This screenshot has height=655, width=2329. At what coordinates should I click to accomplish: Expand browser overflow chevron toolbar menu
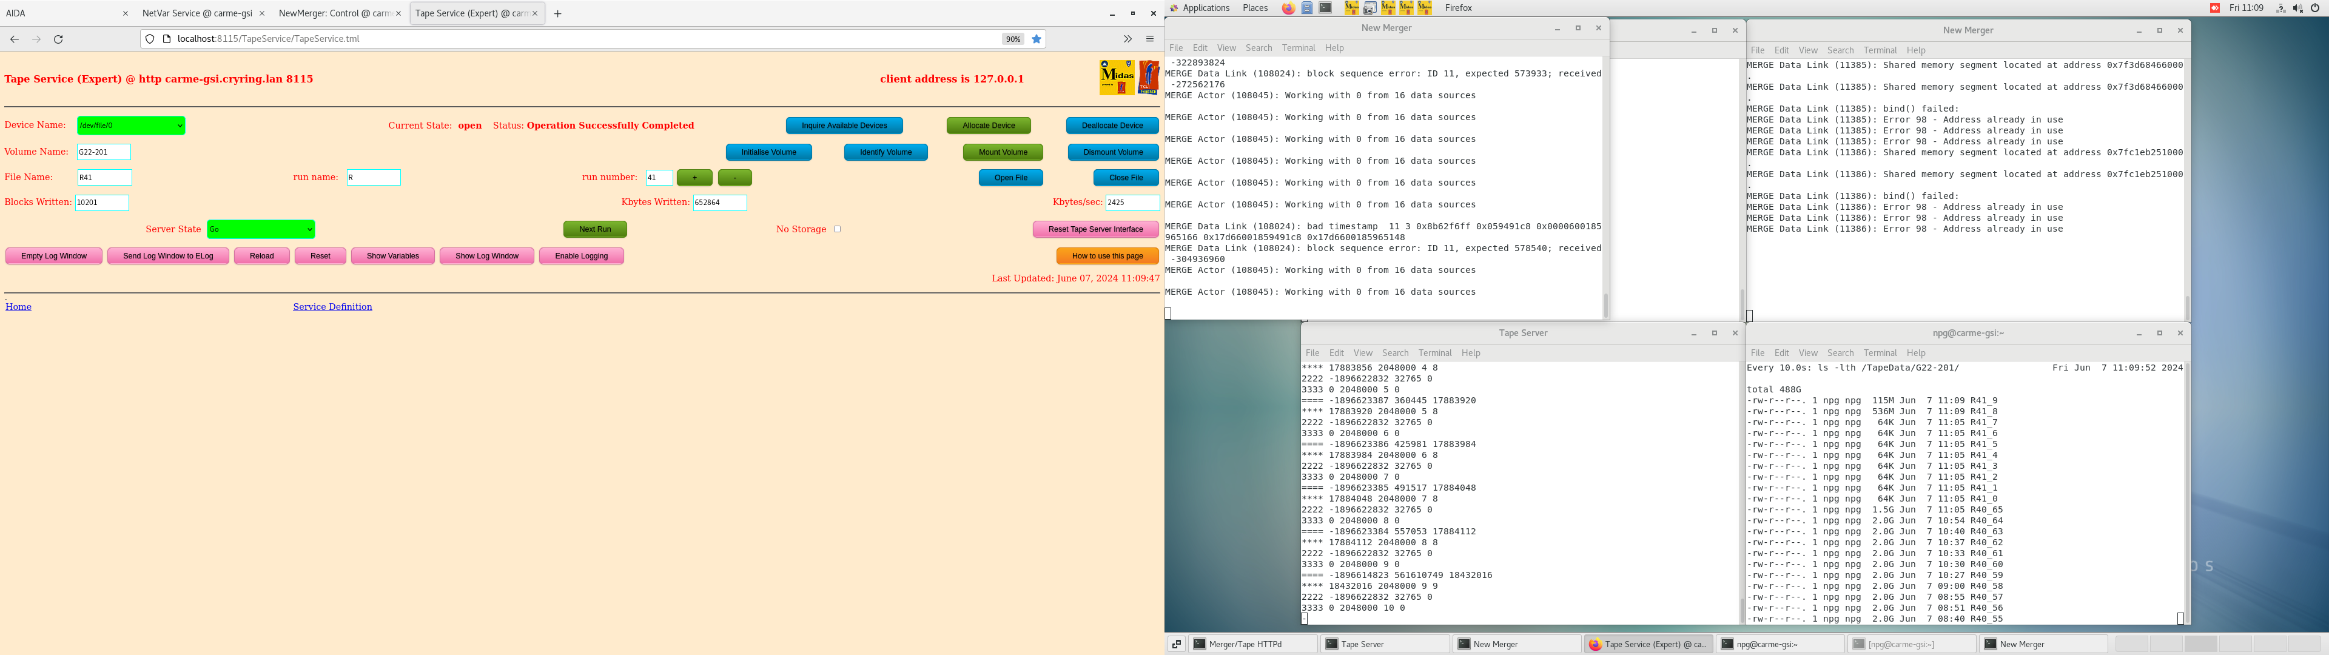(1128, 39)
